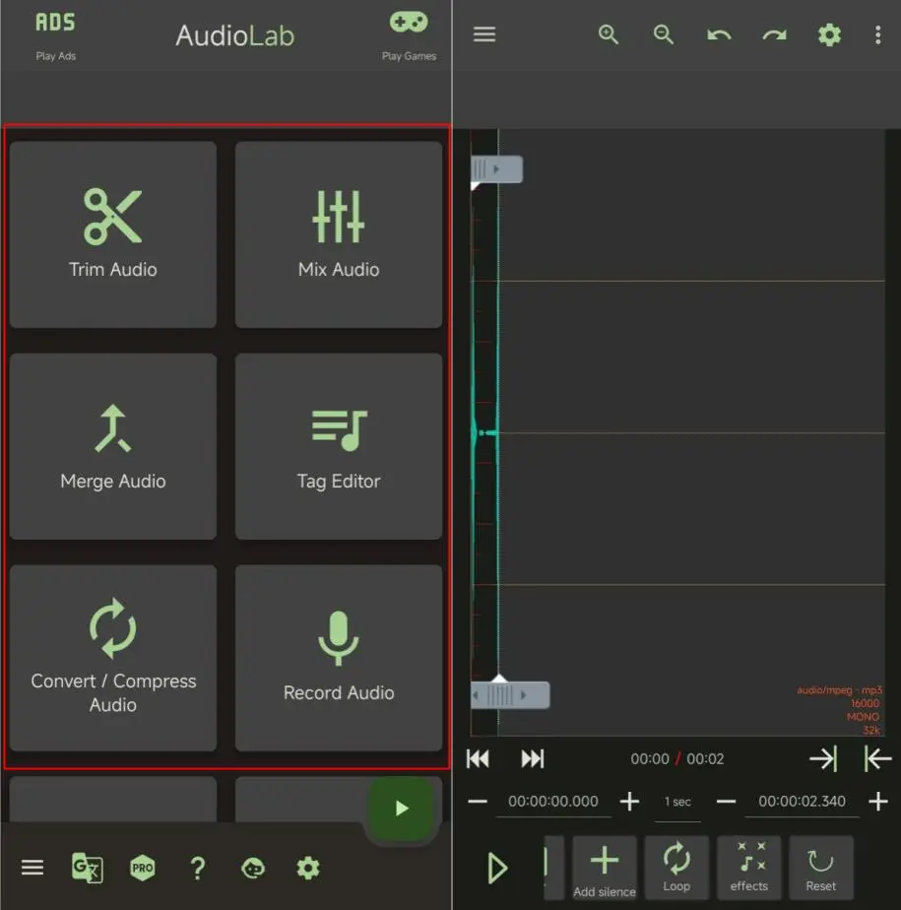Increase the start time with plus
Viewport: 901px width, 910px height.
click(x=629, y=802)
